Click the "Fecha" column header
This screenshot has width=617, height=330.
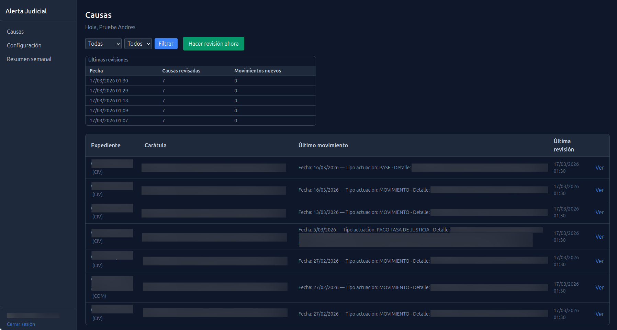pyautogui.click(x=96, y=71)
